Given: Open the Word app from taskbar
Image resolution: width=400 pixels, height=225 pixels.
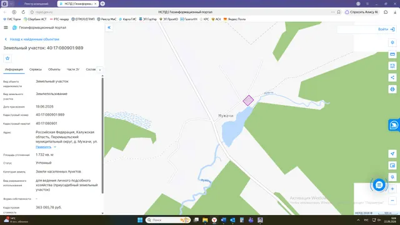Looking at the screenshot, I should (224, 220).
